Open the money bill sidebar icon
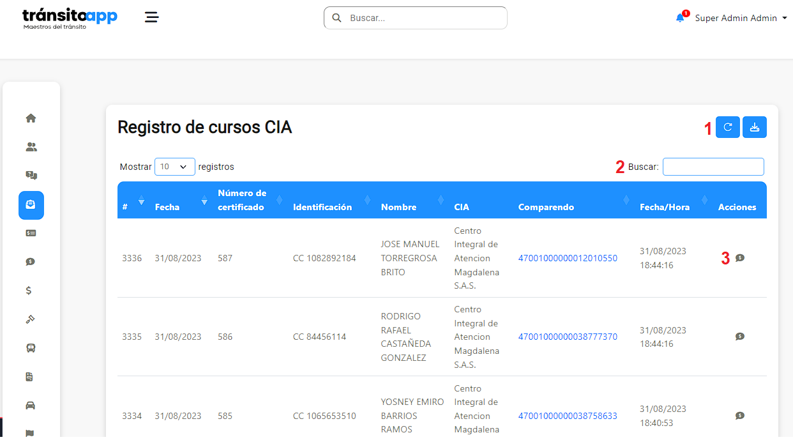Viewport: 793px width, 442px height. tap(31, 233)
